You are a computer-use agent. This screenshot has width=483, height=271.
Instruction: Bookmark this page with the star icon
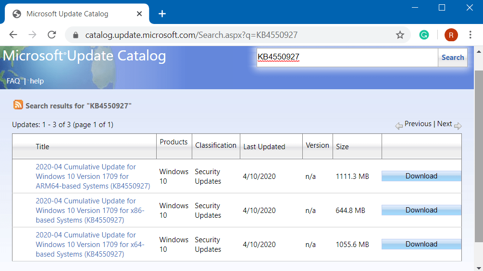coord(400,35)
